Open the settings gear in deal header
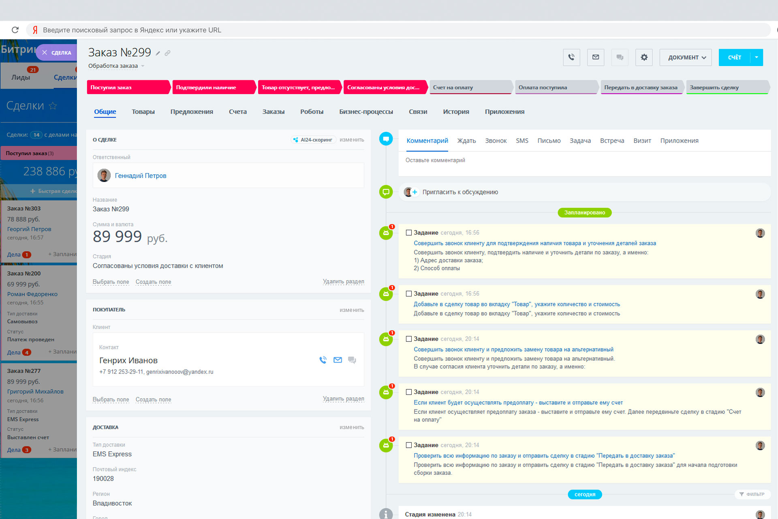778x519 pixels. coord(644,58)
